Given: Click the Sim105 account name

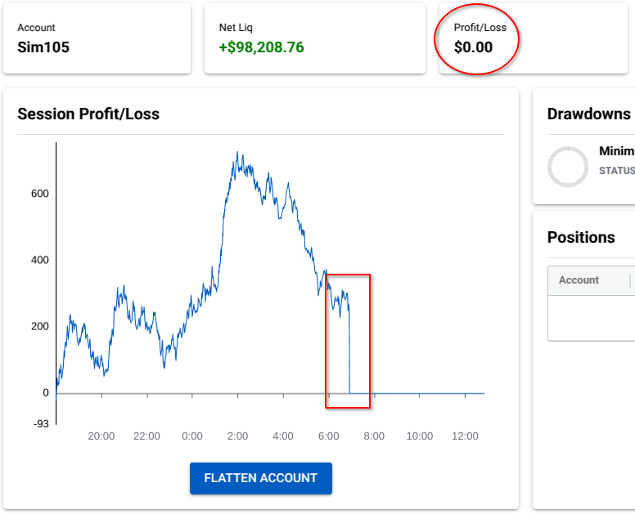Looking at the screenshot, I should click(x=43, y=47).
